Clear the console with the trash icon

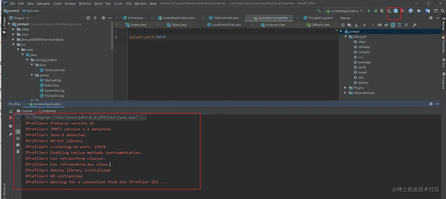[x=18, y=151]
